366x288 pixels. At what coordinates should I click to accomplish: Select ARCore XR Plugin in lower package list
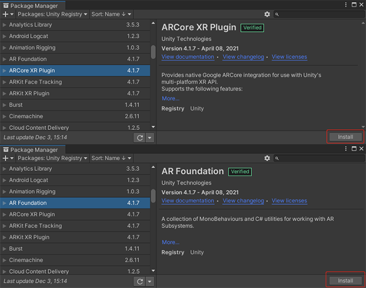pyautogui.click(x=75, y=214)
